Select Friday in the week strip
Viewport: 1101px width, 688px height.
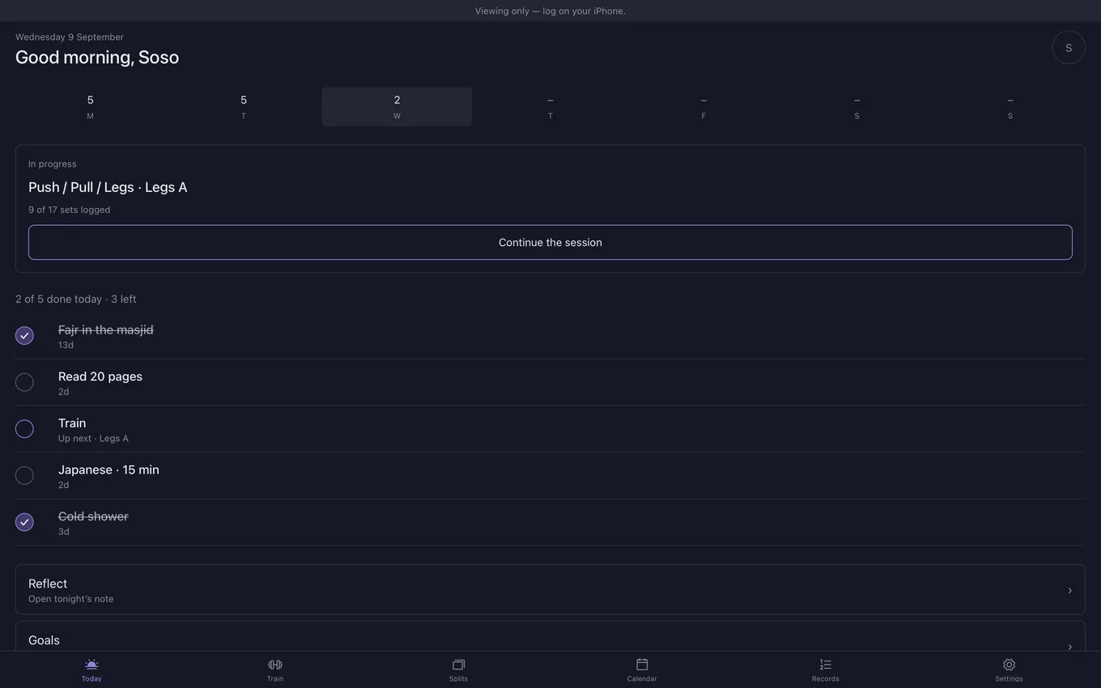tap(704, 107)
